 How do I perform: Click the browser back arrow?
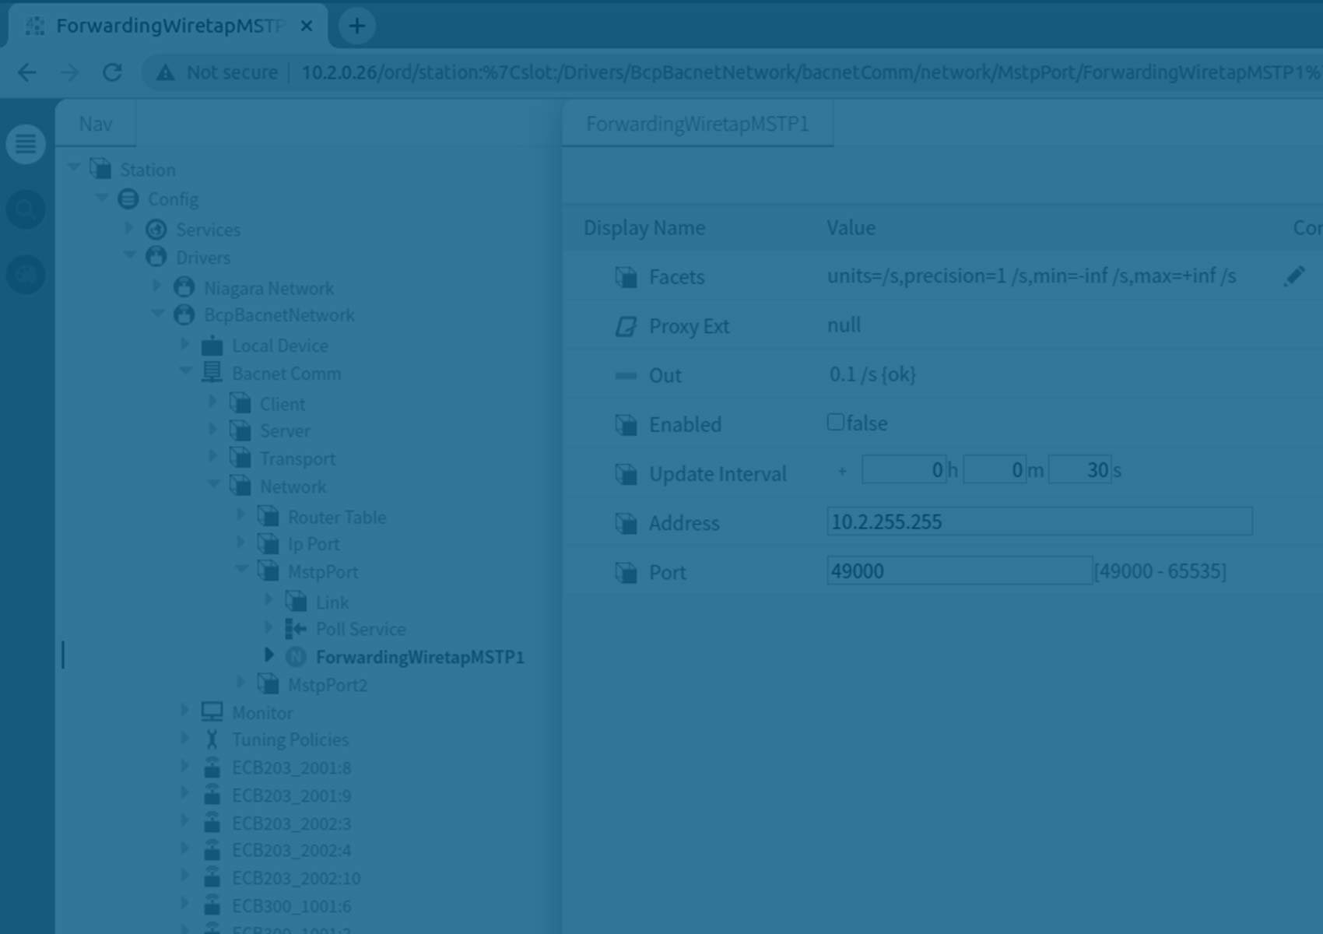pos(27,72)
